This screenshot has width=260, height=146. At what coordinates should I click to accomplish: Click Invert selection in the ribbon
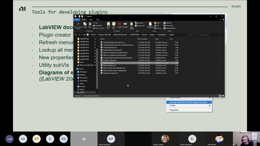click(x=169, y=28)
